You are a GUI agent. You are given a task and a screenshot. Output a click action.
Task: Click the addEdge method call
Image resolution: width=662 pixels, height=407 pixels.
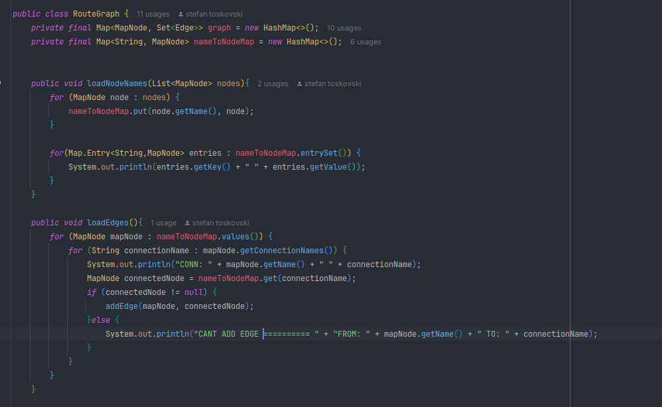point(121,306)
